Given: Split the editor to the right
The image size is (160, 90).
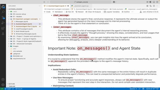Looking at the screenshot, I should coord(154,6).
